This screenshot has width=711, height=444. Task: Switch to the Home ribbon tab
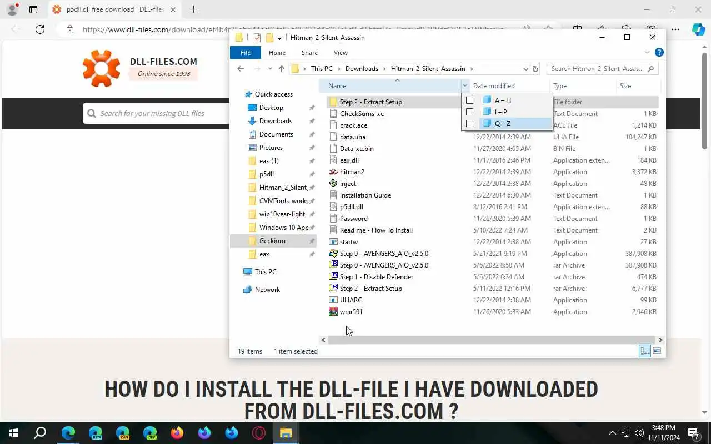tap(277, 53)
